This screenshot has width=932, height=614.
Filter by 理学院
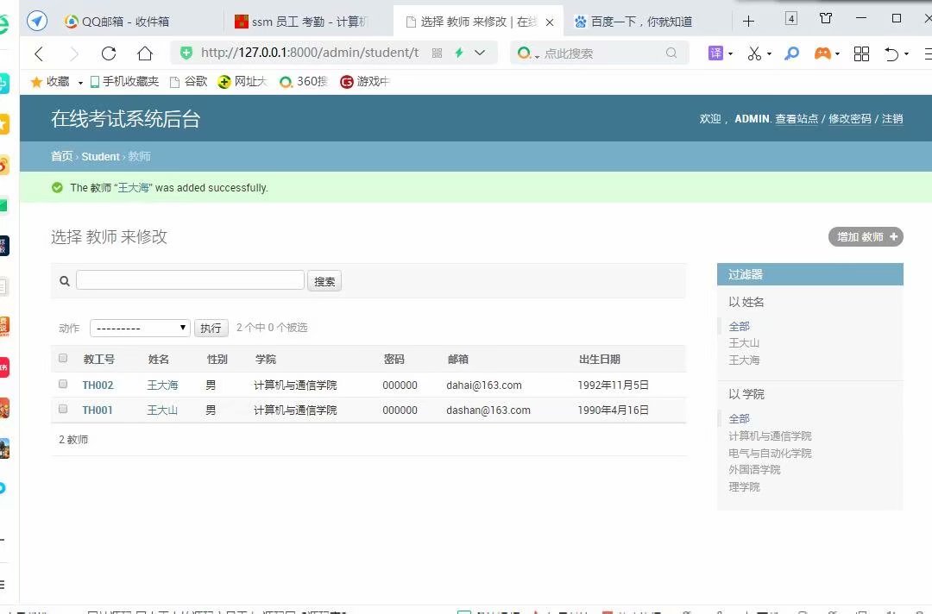(744, 487)
